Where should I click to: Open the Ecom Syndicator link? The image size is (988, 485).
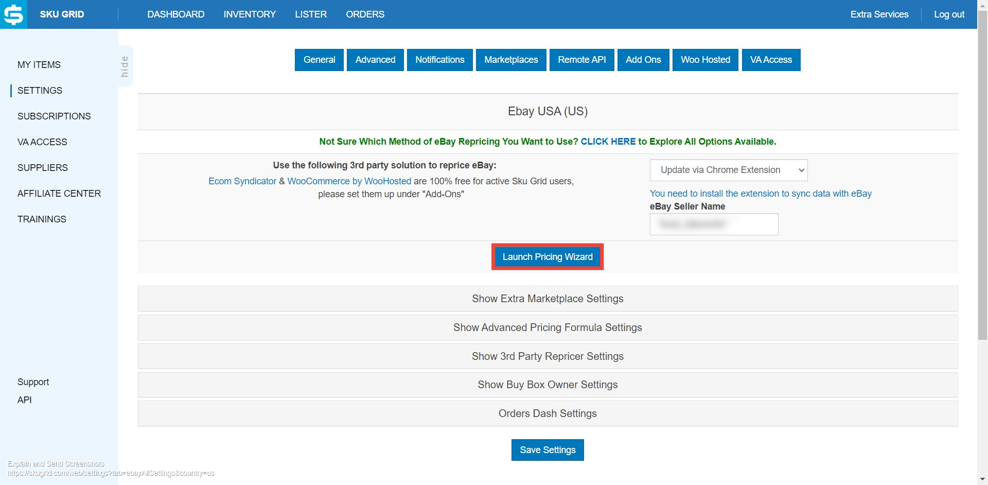click(242, 181)
